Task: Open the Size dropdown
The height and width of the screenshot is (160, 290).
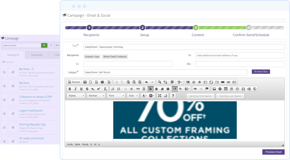Action: (x=133, y=96)
